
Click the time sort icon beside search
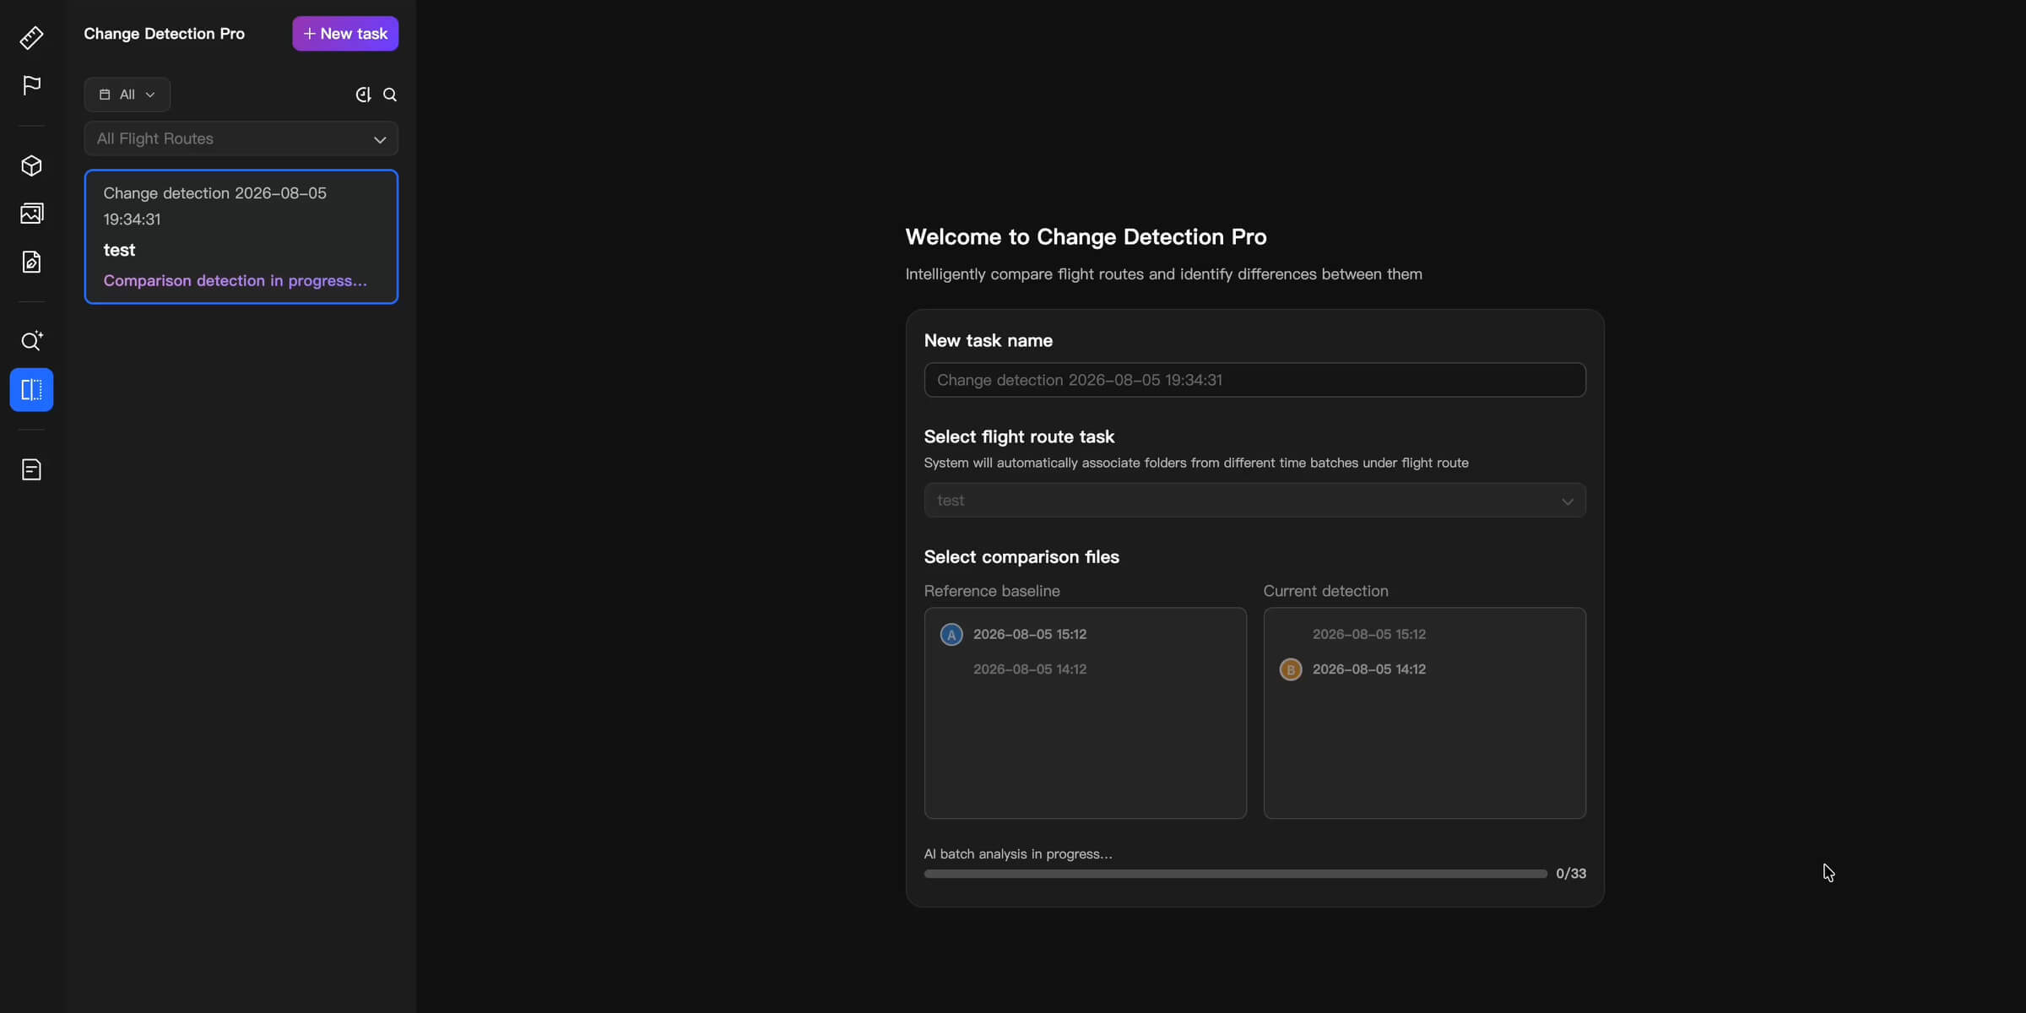click(363, 95)
